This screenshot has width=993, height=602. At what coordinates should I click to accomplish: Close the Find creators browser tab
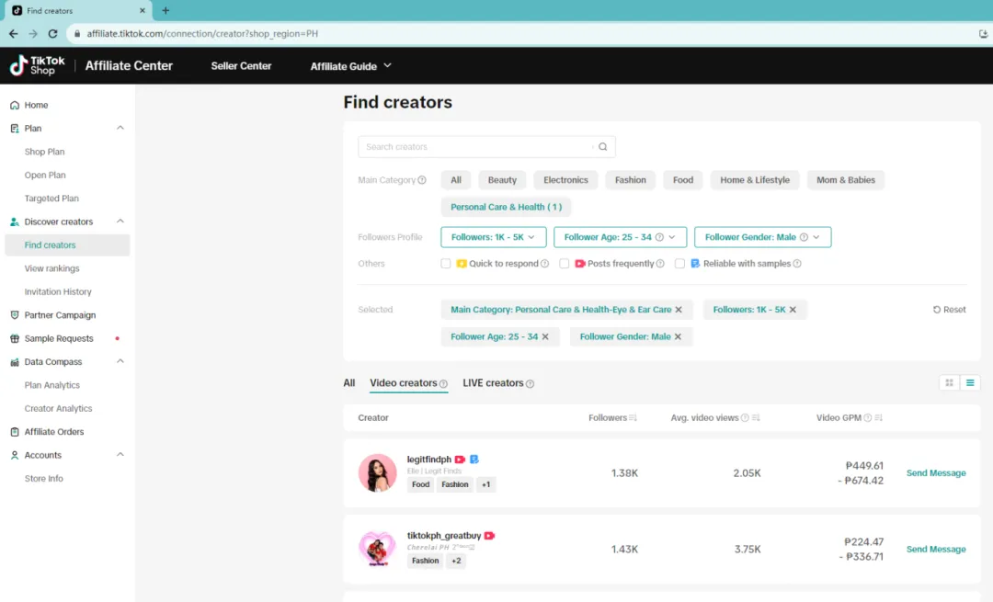coord(143,10)
